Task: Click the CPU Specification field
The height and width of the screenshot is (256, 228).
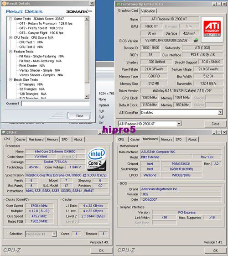Action: (x=67, y=175)
